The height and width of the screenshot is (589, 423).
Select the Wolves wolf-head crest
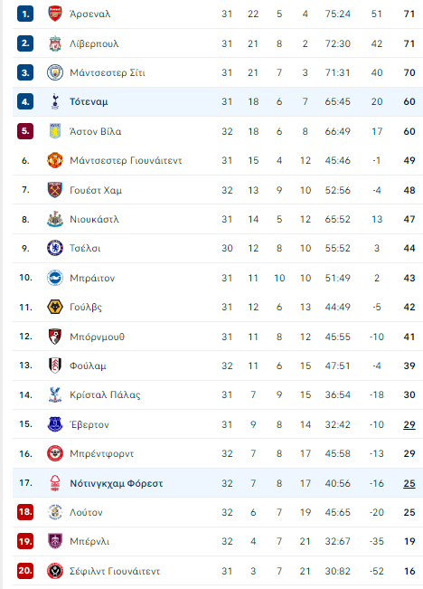[x=55, y=307]
